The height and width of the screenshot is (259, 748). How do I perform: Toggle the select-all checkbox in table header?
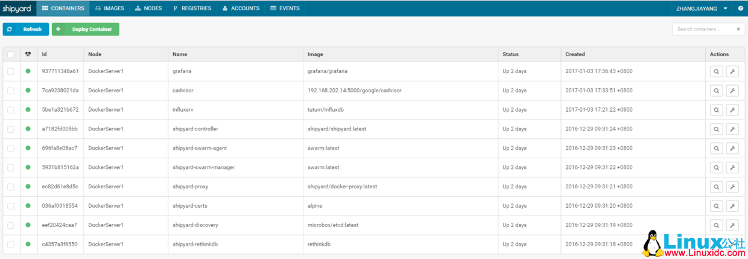click(11, 54)
